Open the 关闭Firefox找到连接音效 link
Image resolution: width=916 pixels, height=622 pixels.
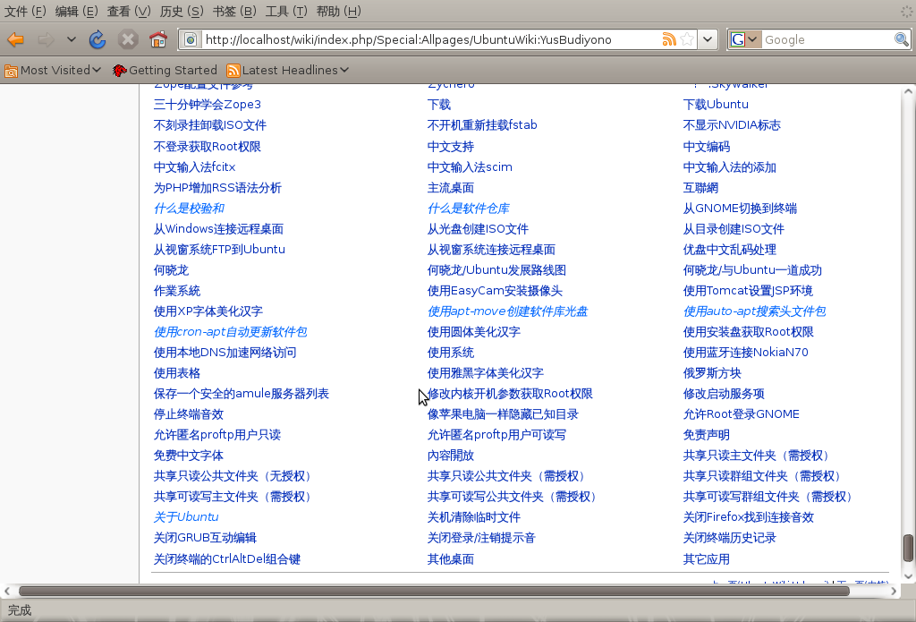click(749, 516)
